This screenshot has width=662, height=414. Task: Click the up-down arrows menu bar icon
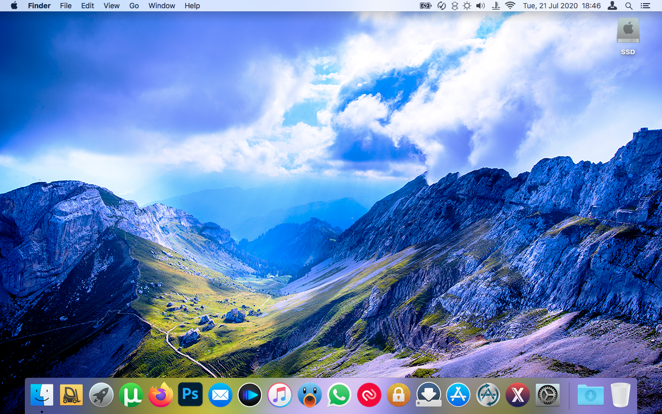coord(455,6)
